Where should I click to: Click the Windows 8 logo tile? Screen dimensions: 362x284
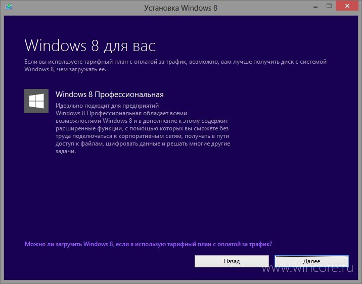pyautogui.click(x=36, y=101)
